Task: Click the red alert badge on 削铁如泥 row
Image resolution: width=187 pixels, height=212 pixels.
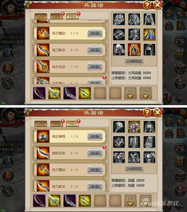Action: tap(104, 147)
